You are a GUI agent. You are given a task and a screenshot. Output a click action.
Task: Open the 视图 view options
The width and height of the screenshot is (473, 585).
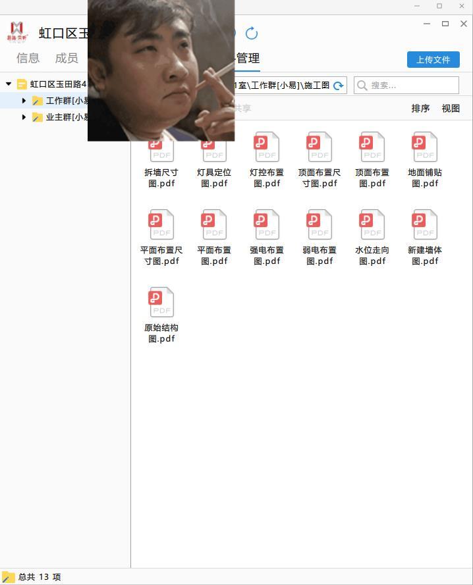click(451, 109)
